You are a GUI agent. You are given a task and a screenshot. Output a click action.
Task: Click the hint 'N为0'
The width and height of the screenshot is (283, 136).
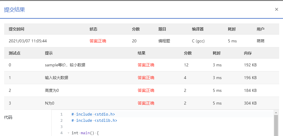(x=50, y=103)
